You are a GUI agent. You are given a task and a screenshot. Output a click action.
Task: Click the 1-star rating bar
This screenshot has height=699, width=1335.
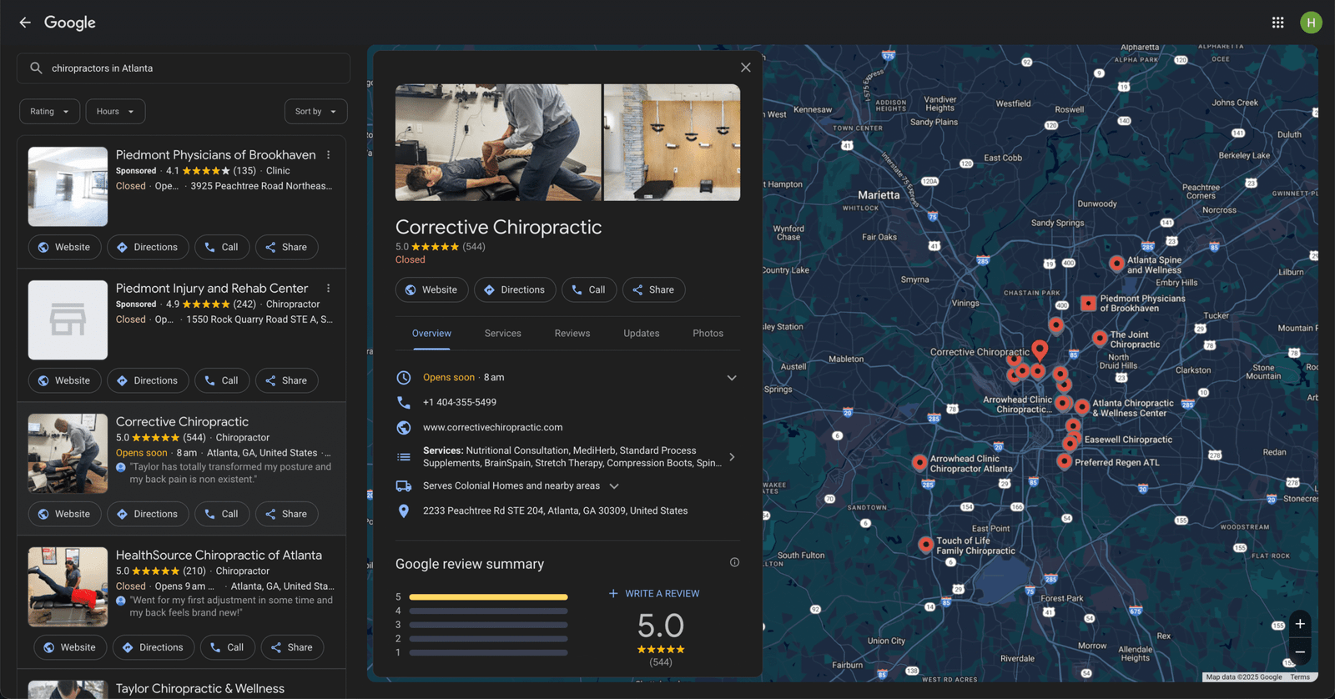(488, 652)
